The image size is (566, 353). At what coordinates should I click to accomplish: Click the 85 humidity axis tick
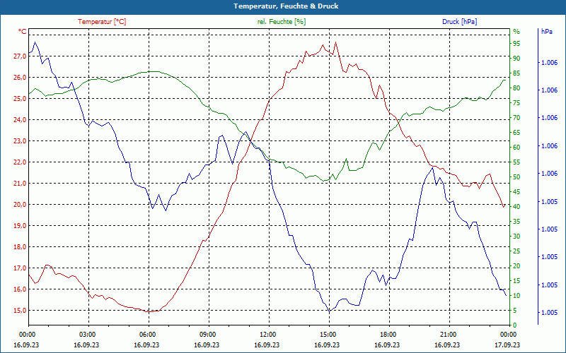click(516, 73)
